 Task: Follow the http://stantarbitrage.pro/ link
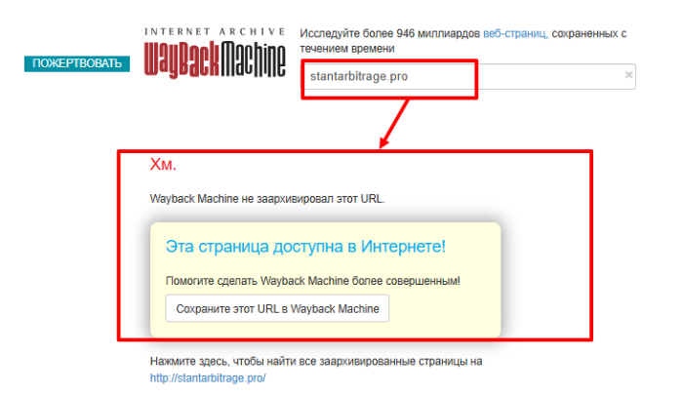207,376
